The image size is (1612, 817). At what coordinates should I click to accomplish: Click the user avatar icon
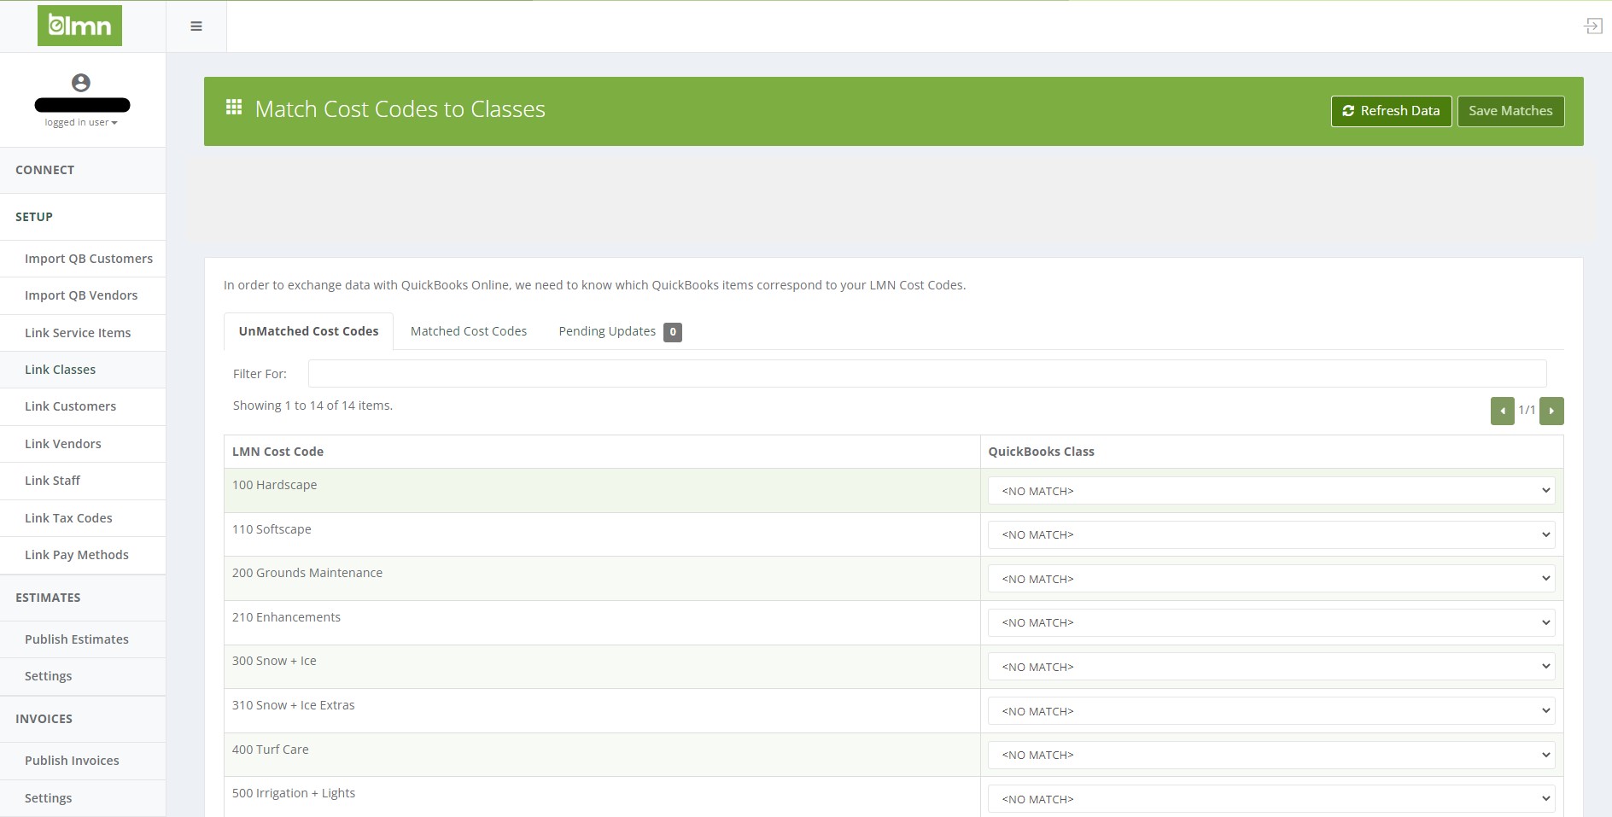pyautogui.click(x=81, y=83)
